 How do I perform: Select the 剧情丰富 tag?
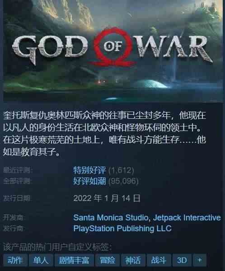coord(74,260)
